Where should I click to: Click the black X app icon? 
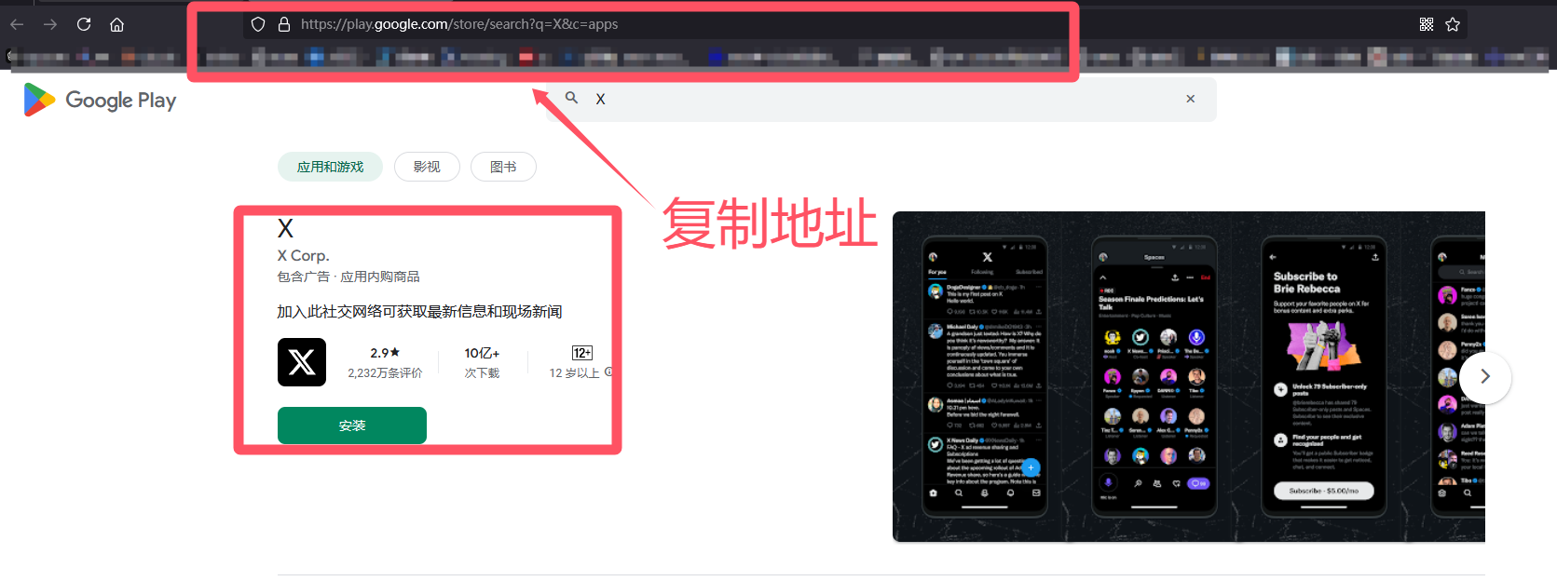coord(302,362)
